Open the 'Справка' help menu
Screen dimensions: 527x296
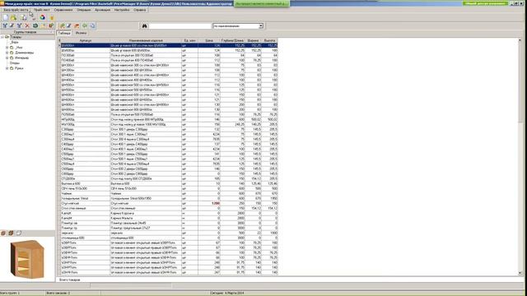(x=139, y=10)
